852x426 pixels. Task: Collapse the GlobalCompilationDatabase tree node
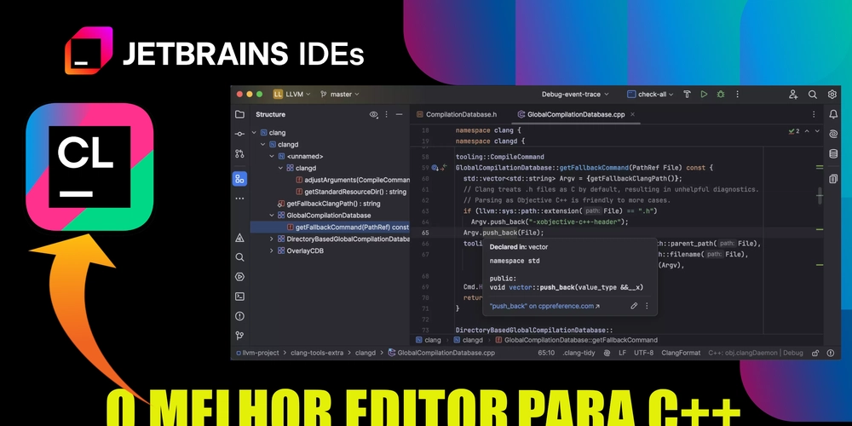(x=272, y=216)
